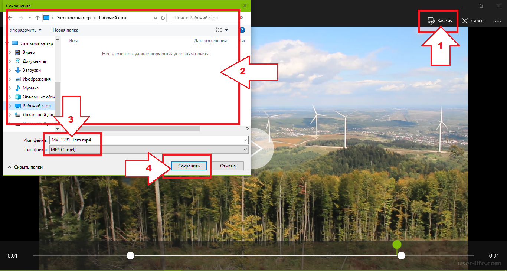The height and width of the screenshot is (271, 507).
Task: Expand the 'Загрузки' tree node chevron
Action: 10,70
